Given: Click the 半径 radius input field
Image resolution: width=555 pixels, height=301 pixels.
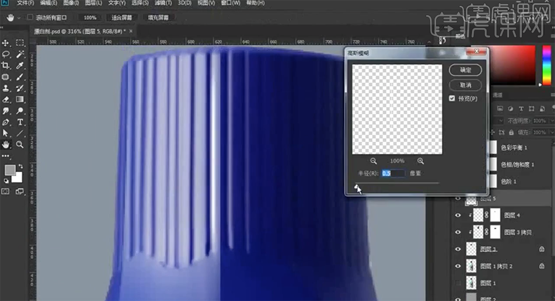Looking at the screenshot, I should (393, 173).
